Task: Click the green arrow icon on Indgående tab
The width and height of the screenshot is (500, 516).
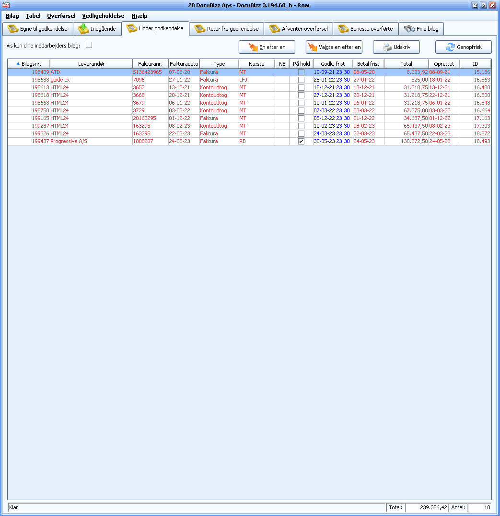Action: (83, 29)
